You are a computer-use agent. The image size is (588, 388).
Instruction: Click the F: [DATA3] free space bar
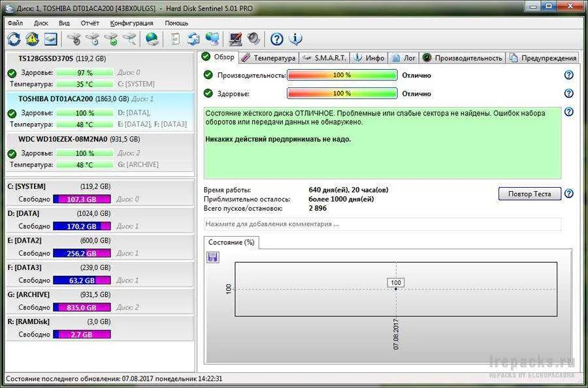(82, 280)
